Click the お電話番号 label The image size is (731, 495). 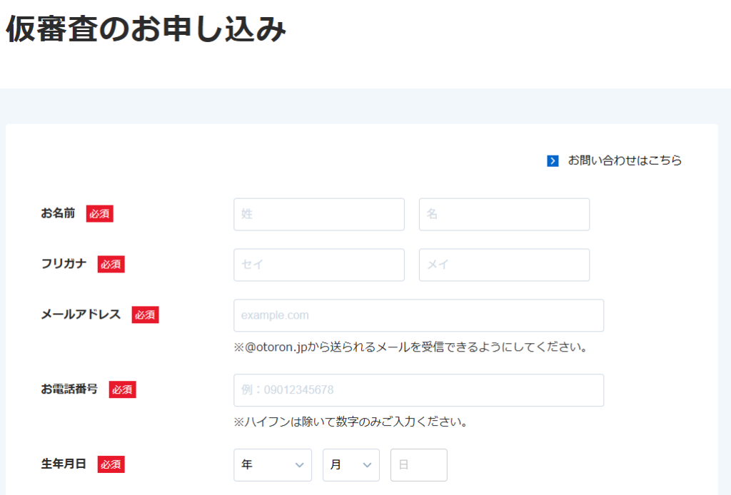(x=69, y=389)
